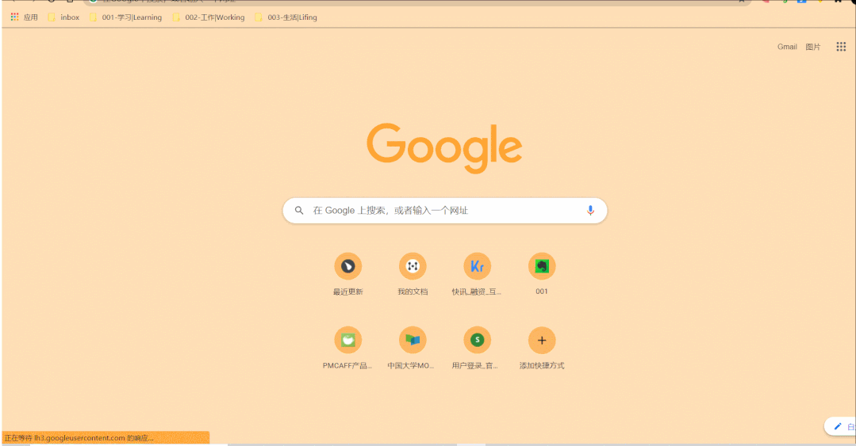The width and height of the screenshot is (856, 446).
Task: Open the PMCAFF产品... shortcut tile
Action: point(347,349)
